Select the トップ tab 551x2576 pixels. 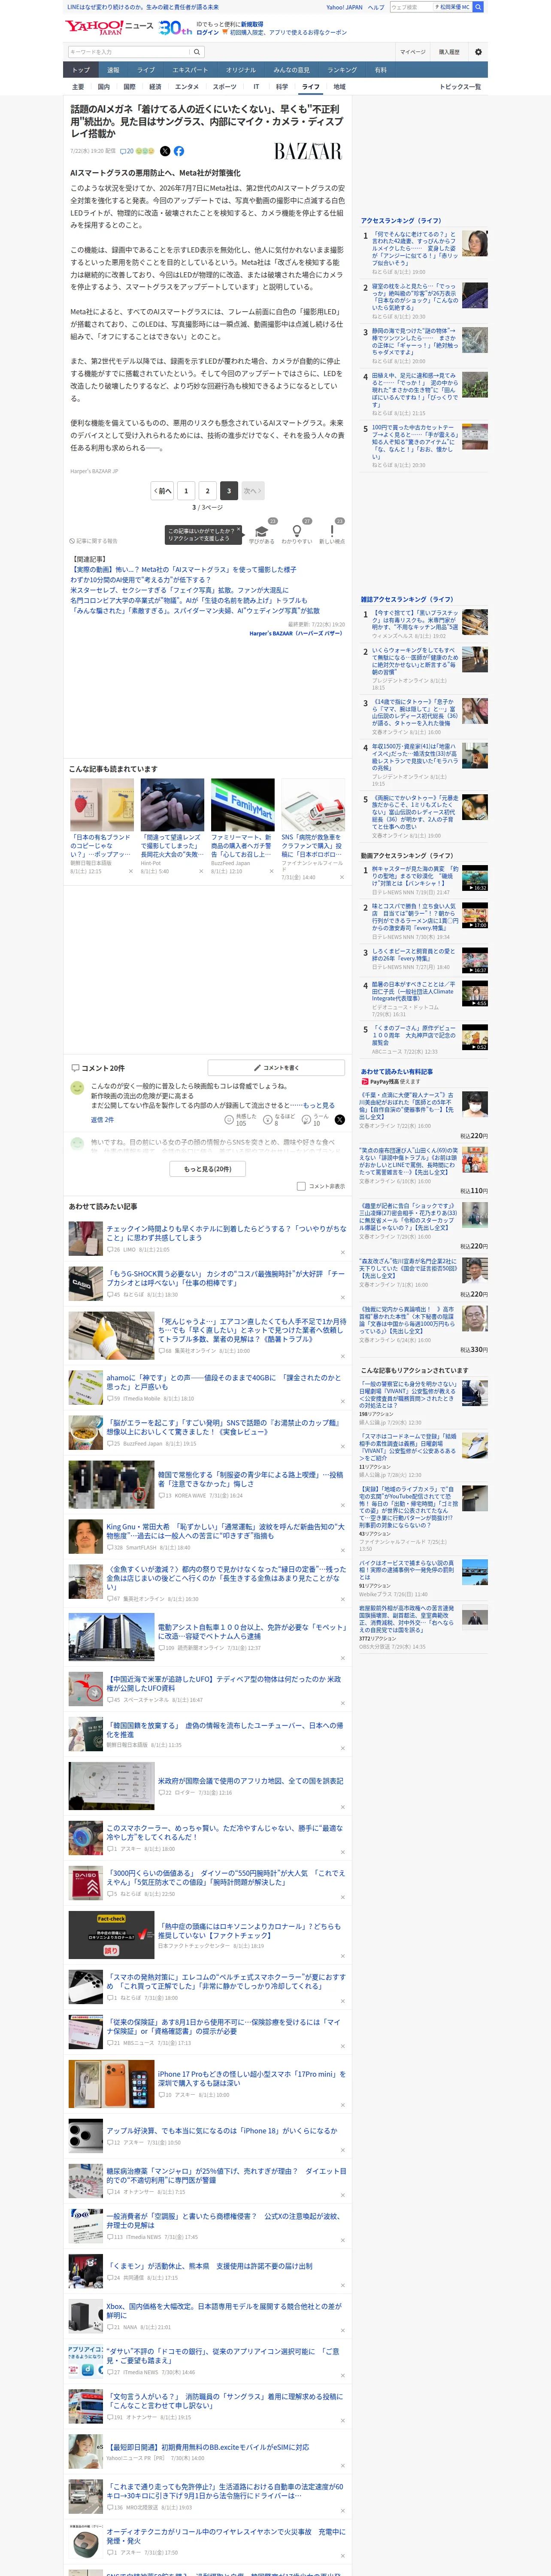pyautogui.click(x=81, y=70)
